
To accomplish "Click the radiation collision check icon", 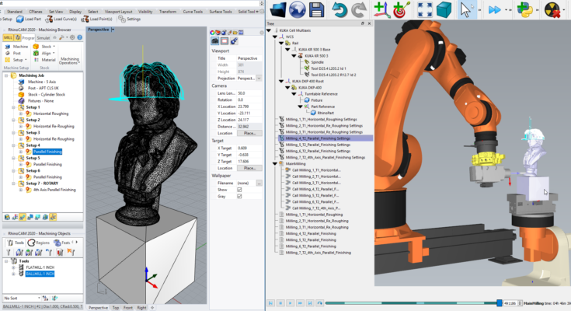I will pos(552,10).
